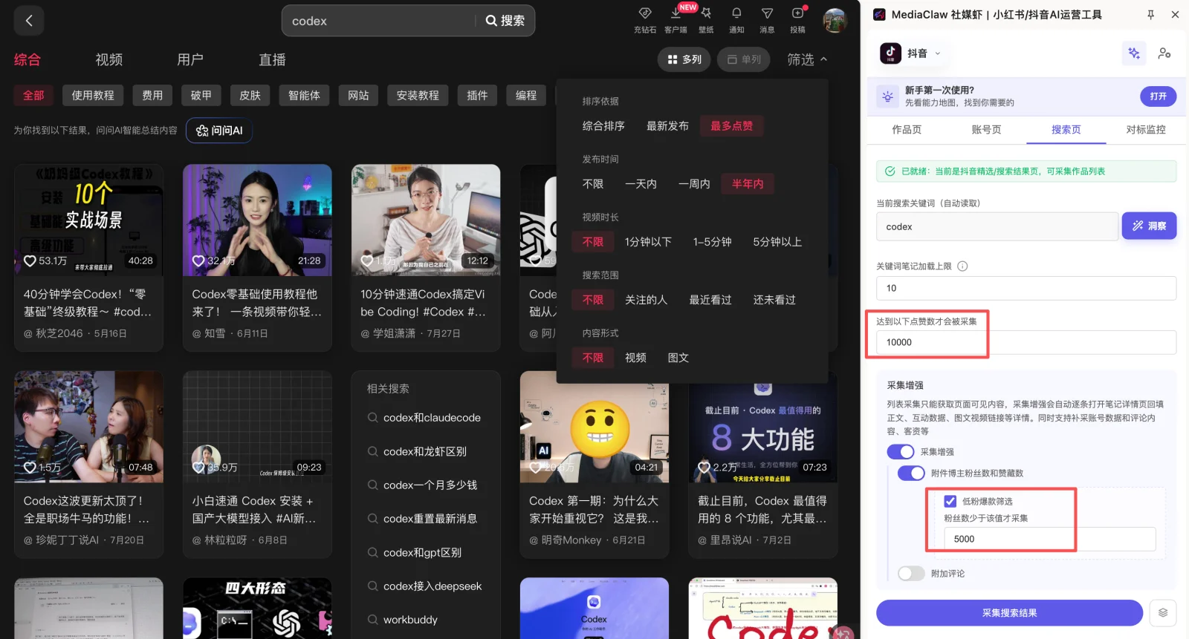Select 半年内 publish time option
Screen dimensions: 1189x639
pyautogui.click(x=748, y=184)
